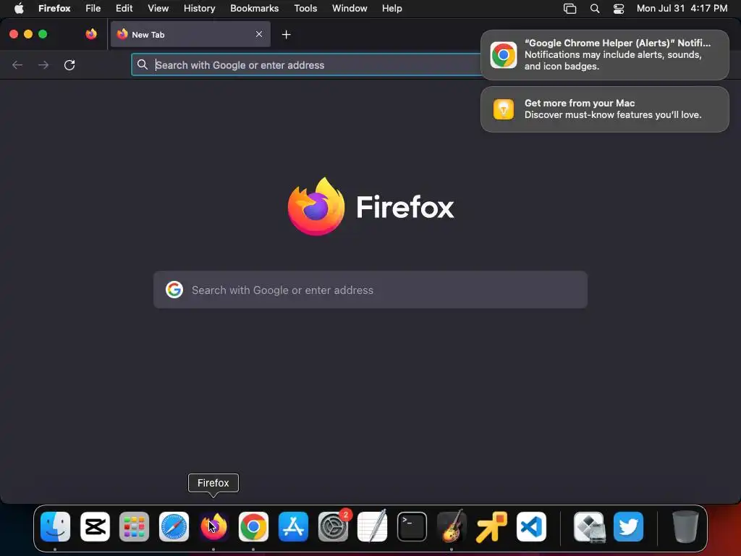Screen dimensions: 741x556
Task: Open Terminal from the Dock
Action: point(412,526)
